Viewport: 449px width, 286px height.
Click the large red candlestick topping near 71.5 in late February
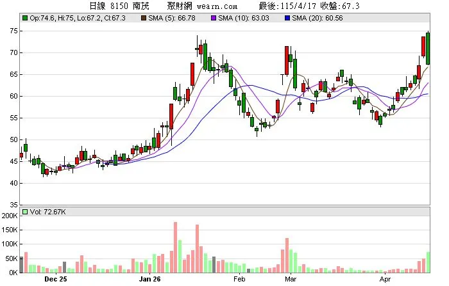(x=287, y=60)
